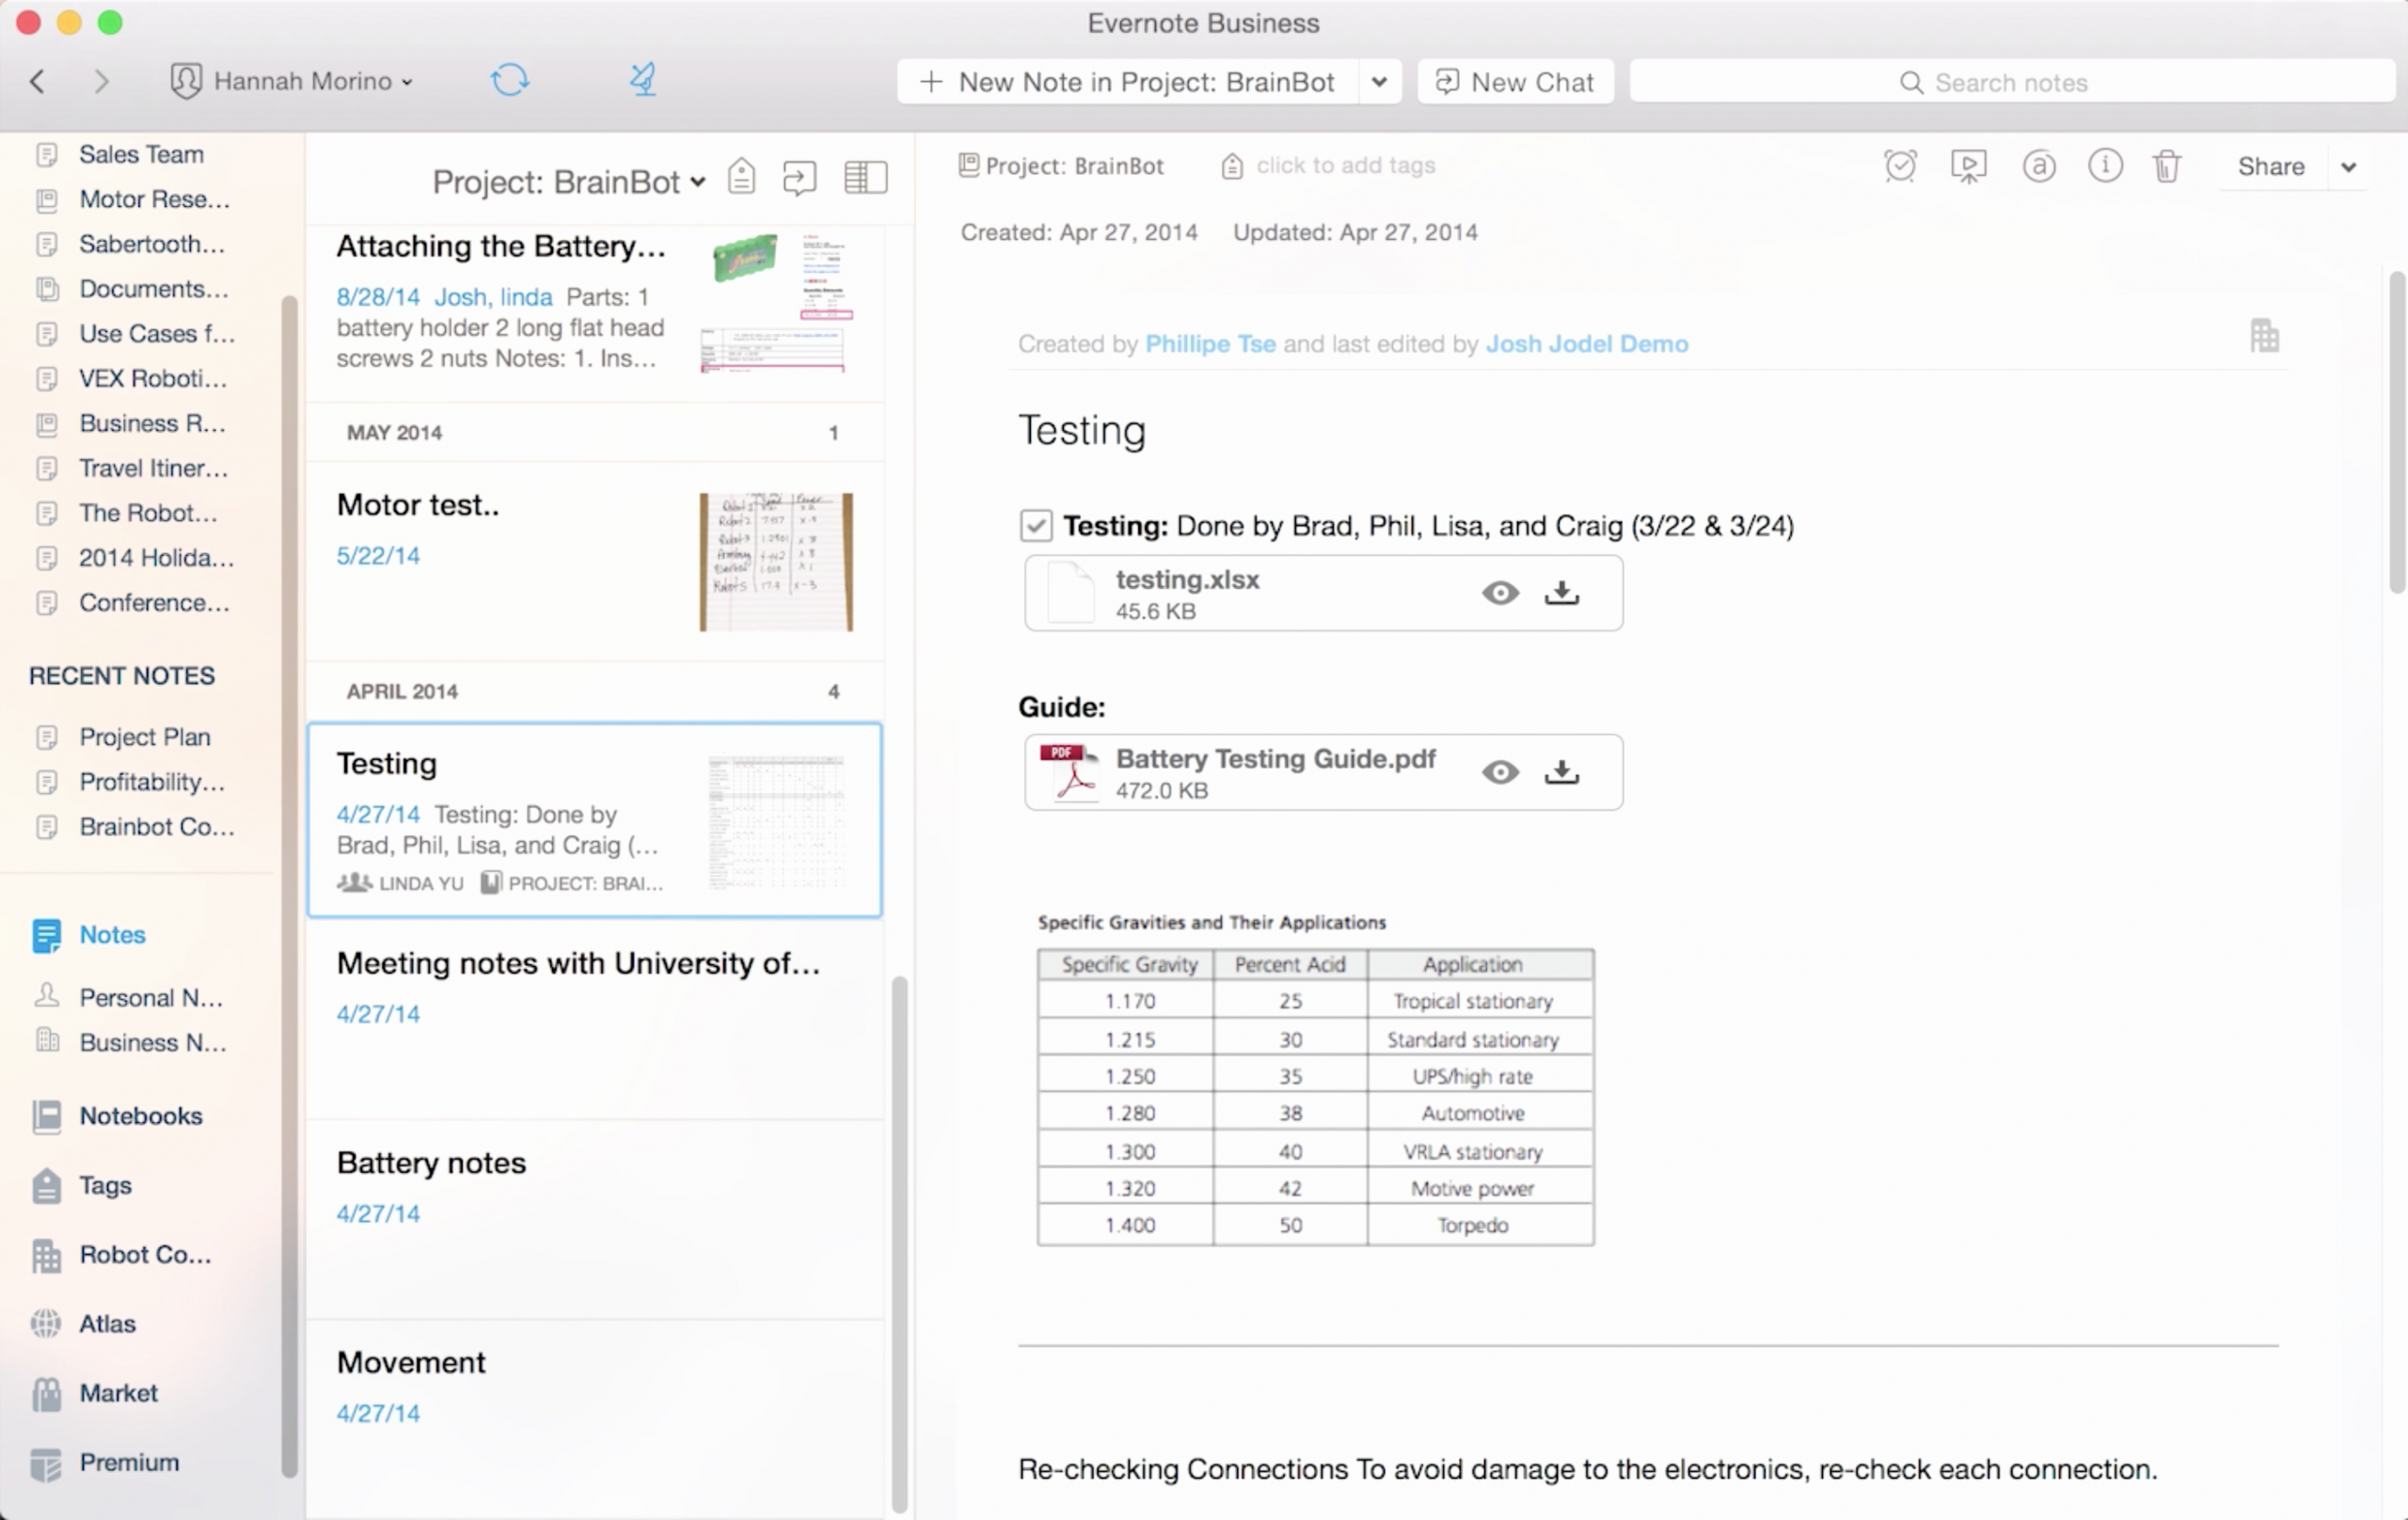Click the share notebook arrow icon
The width and height of the screenshot is (2408, 1520).
coord(799,178)
